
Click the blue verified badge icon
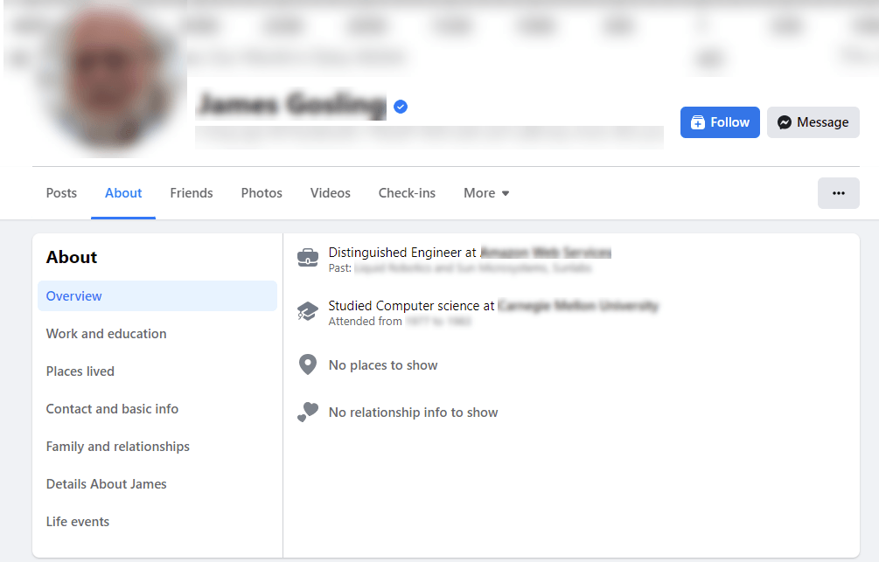click(401, 107)
